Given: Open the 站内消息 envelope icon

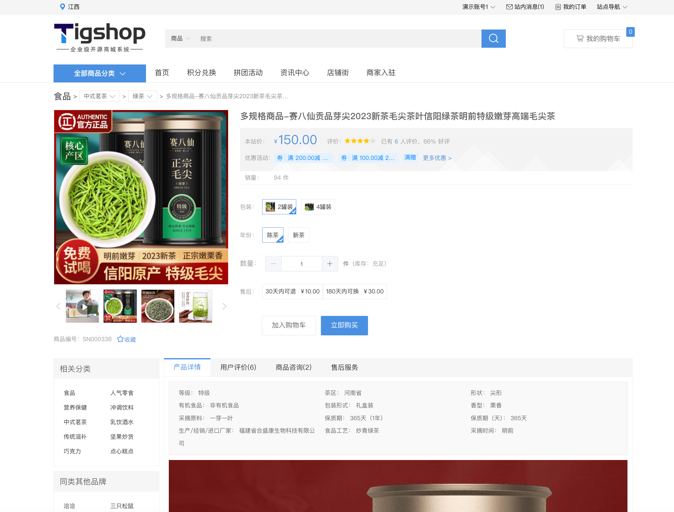Looking at the screenshot, I should coord(509,7).
